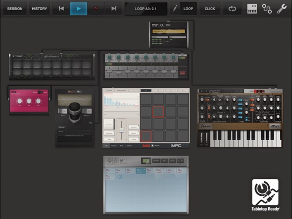Viewport: 292px width, 219px height.
Task: Select the pencil edit icon beside LOOP
Action: click(x=175, y=8)
